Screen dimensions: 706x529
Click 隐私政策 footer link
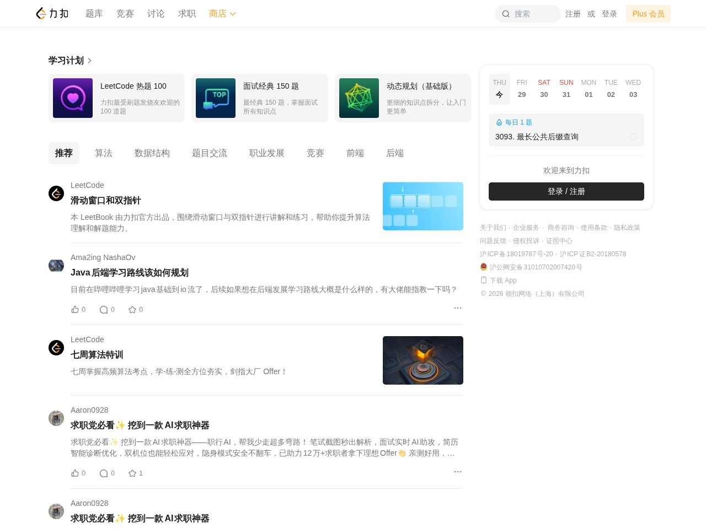pos(627,228)
